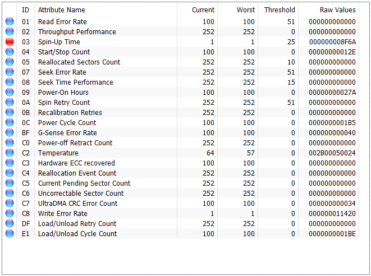Select the G-Sense Error Rate attribute name
Viewport: 371px width, 276px height.
point(68,133)
